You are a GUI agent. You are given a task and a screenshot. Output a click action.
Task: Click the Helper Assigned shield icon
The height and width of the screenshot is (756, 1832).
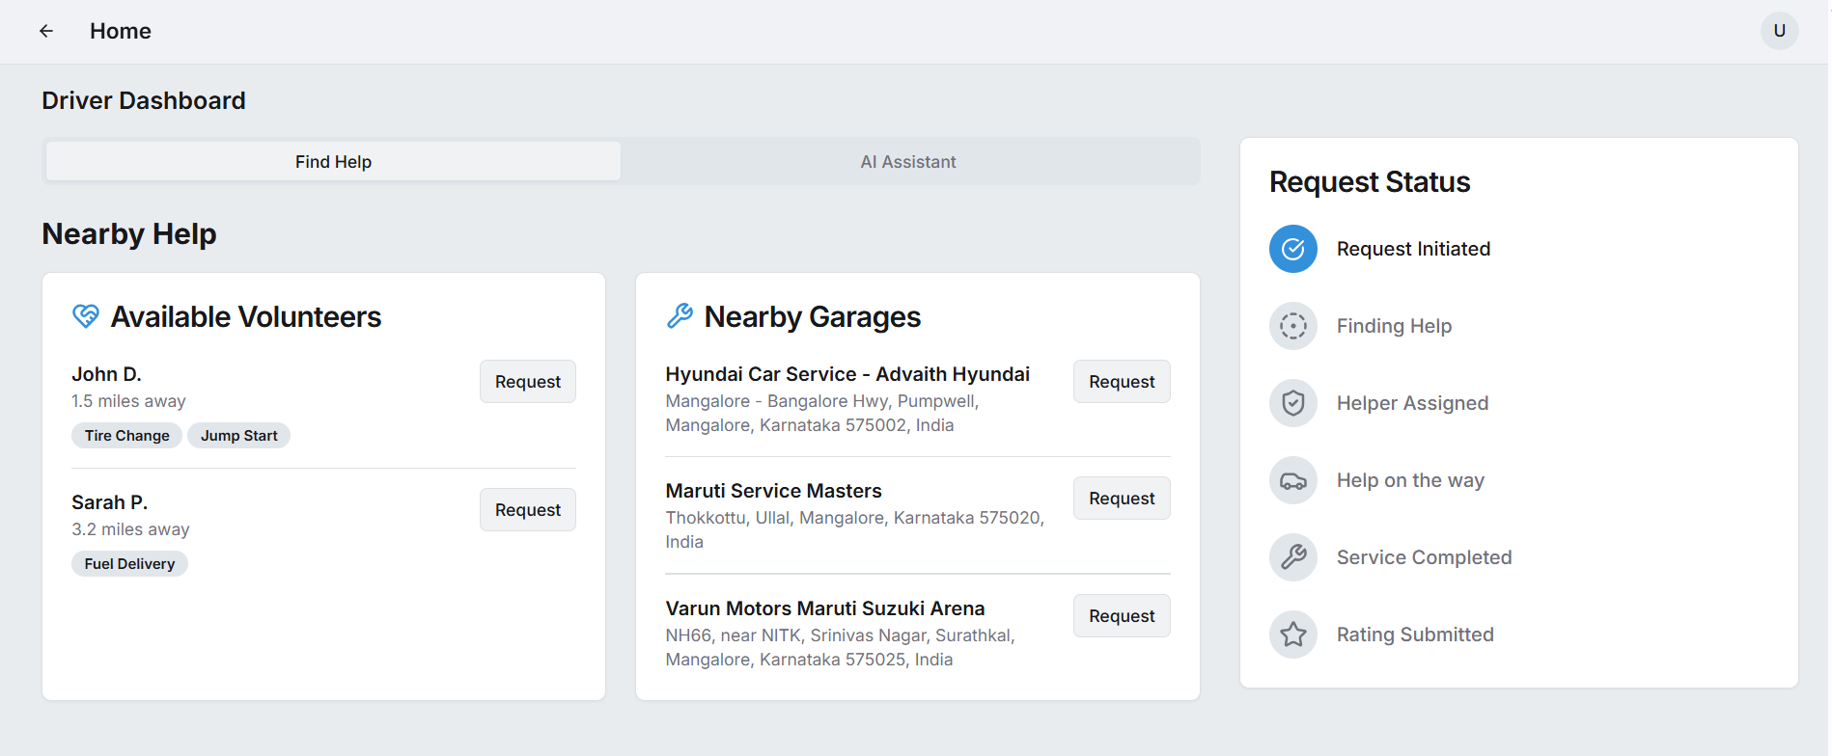click(1292, 403)
